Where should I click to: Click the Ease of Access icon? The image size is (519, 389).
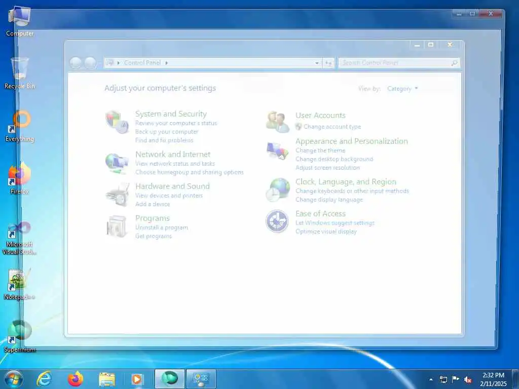tap(277, 221)
